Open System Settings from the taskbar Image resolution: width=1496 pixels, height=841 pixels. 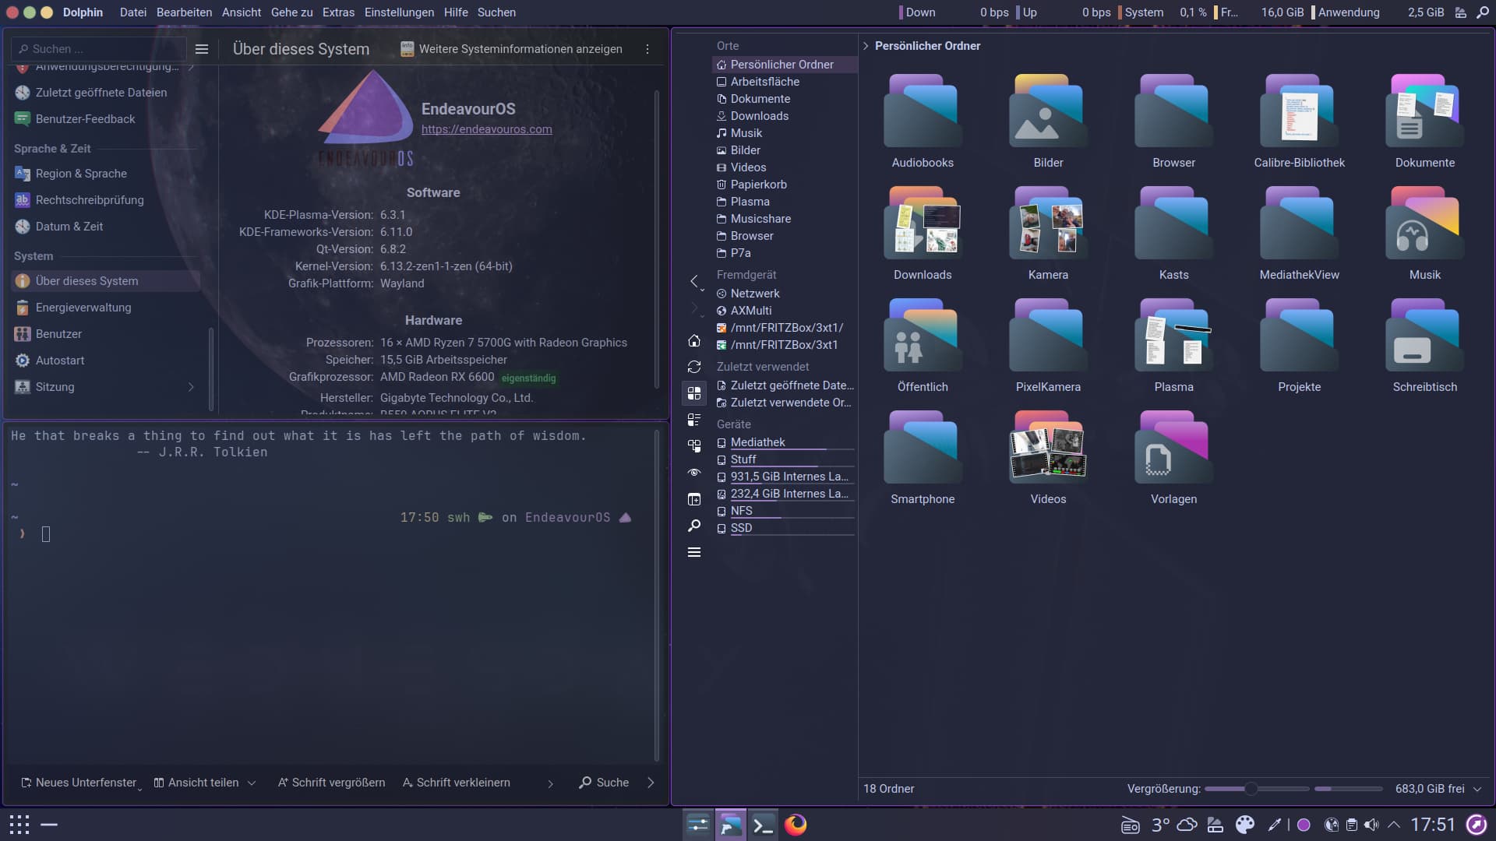697,825
